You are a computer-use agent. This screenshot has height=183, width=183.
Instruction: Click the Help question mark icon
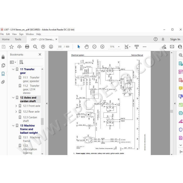[x=156, y=39]
